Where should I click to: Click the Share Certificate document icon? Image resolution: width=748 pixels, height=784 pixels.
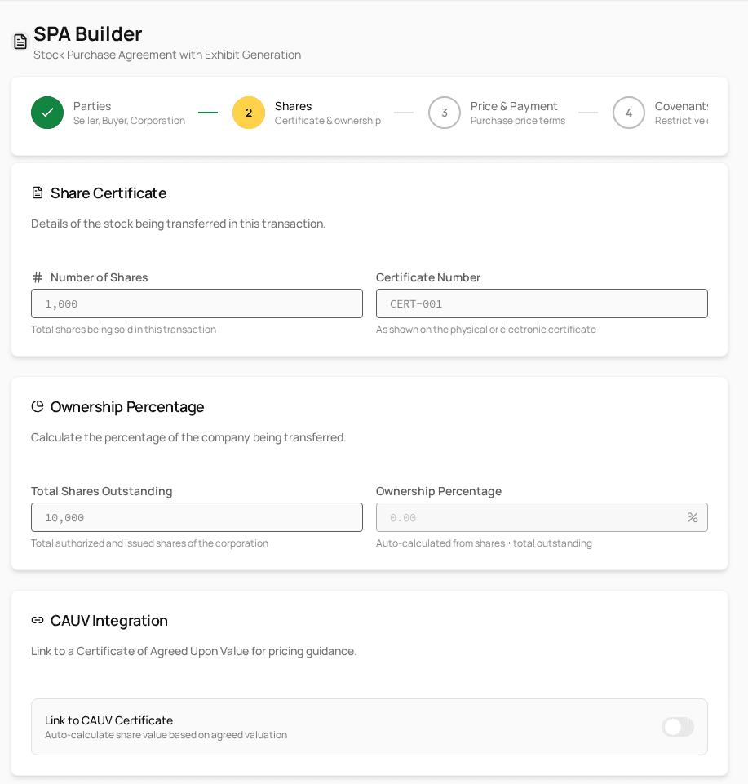click(x=38, y=193)
